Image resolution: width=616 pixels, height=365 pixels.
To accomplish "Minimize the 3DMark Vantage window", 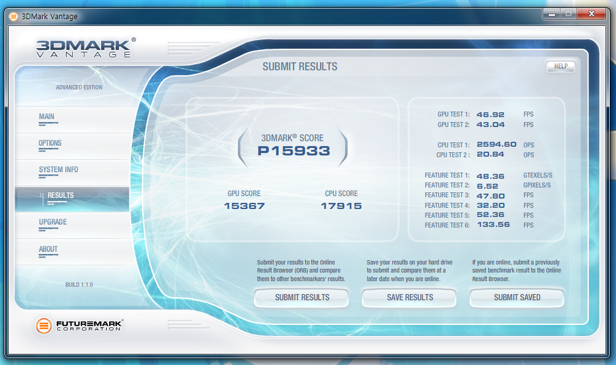I will [552, 14].
